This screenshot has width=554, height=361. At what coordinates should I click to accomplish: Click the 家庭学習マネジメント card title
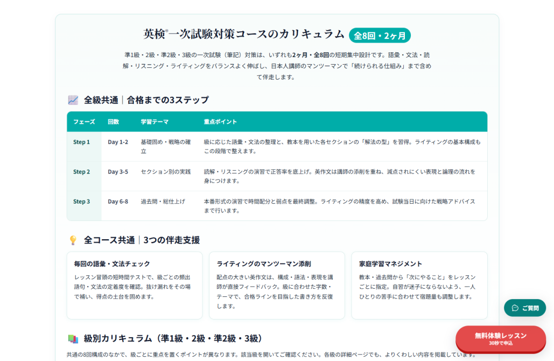(x=390, y=264)
